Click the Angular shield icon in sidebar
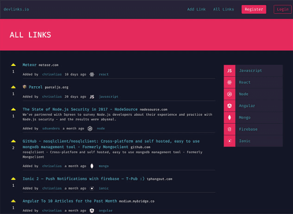 click(229, 106)
